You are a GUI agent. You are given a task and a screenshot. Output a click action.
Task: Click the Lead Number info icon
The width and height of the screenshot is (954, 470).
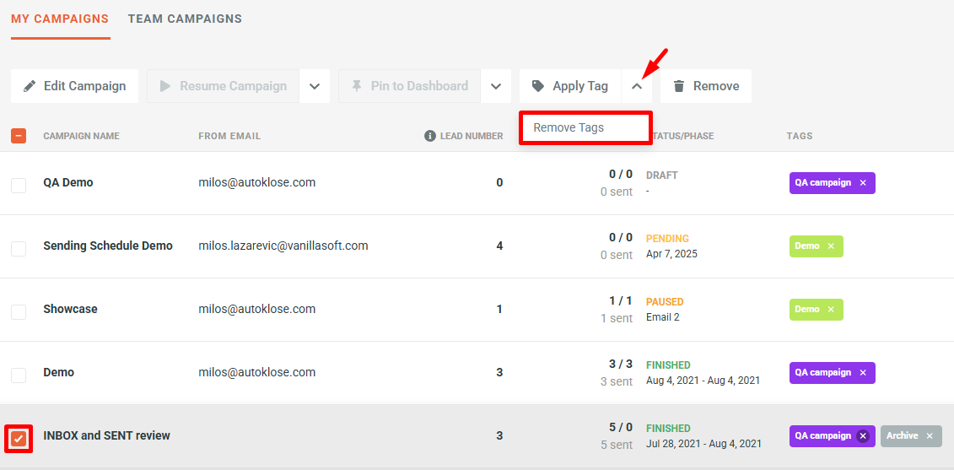(x=430, y=136)
